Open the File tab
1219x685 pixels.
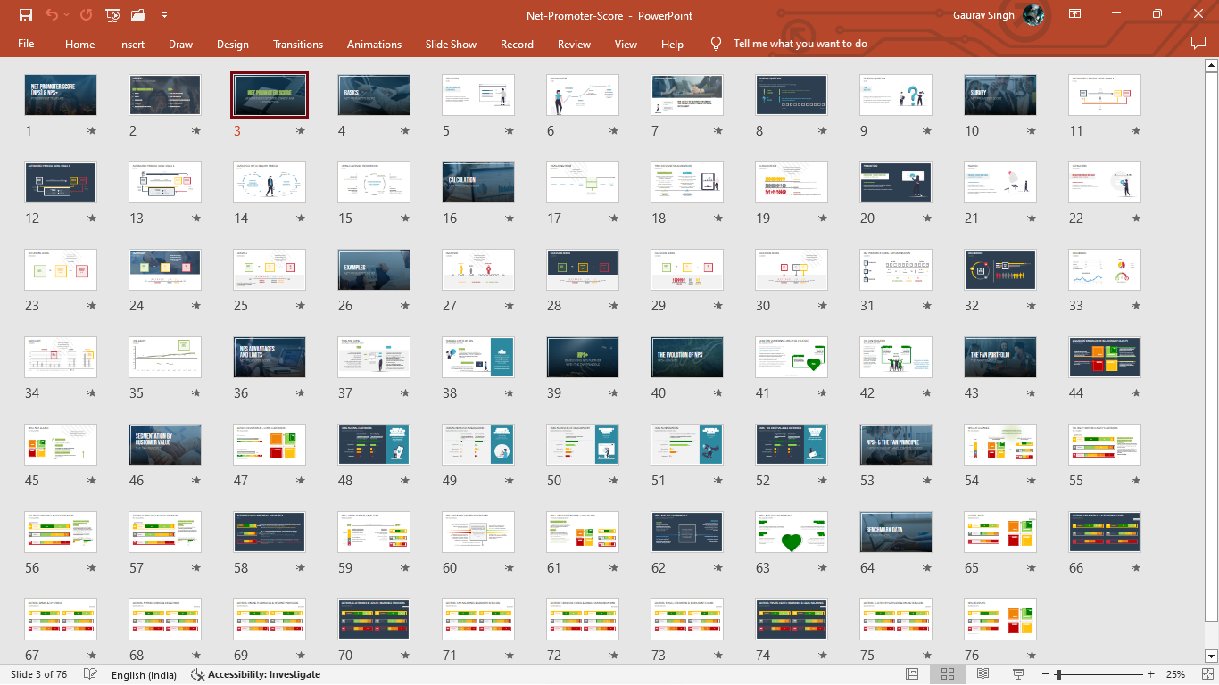pos(26,44)
